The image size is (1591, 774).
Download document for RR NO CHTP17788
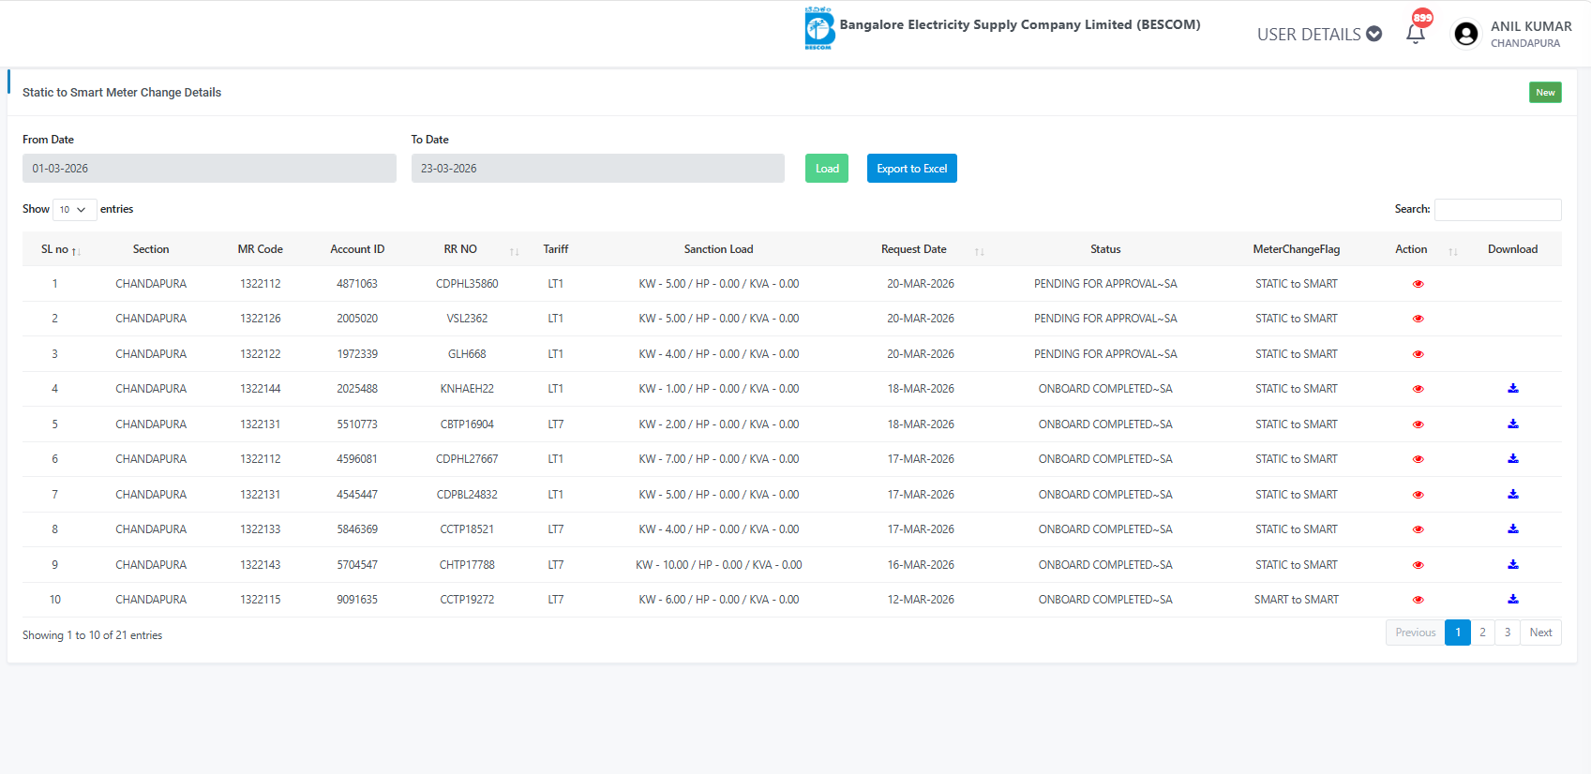tap(1512, 565)
